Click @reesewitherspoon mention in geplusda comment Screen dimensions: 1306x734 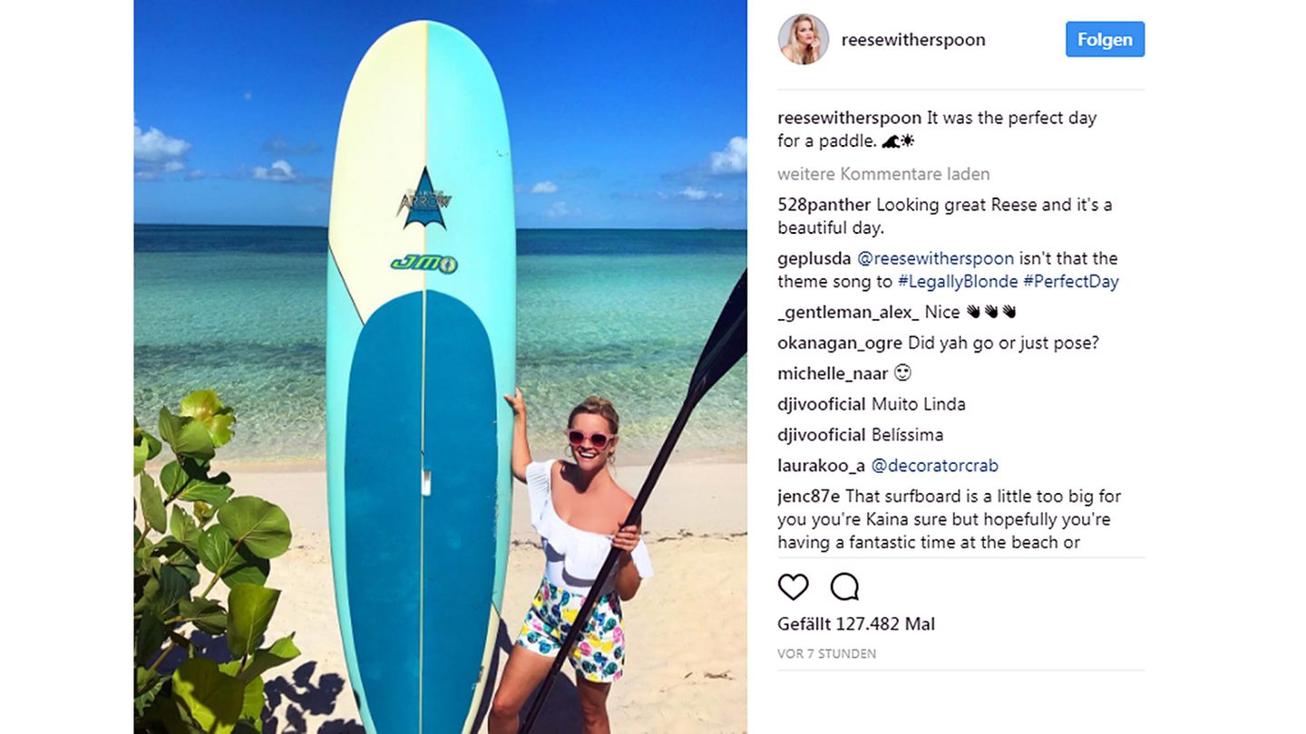tap(935, 259)
